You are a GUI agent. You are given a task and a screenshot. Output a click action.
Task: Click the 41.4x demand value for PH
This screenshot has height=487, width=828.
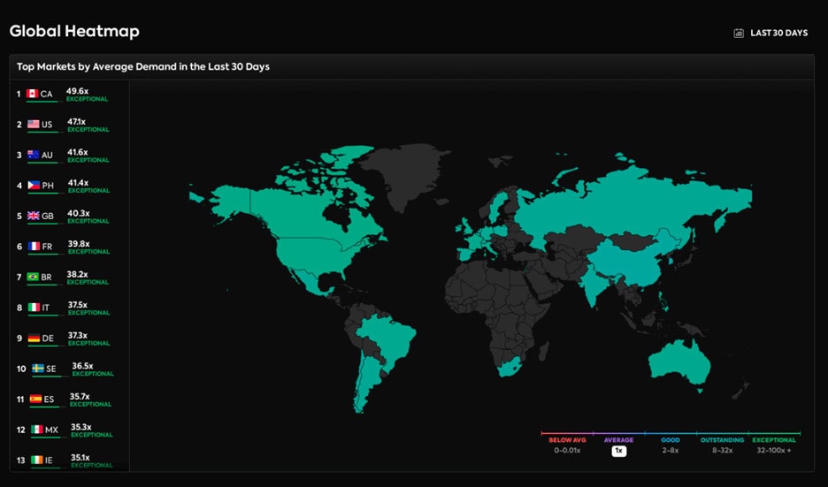click(78, 183)
